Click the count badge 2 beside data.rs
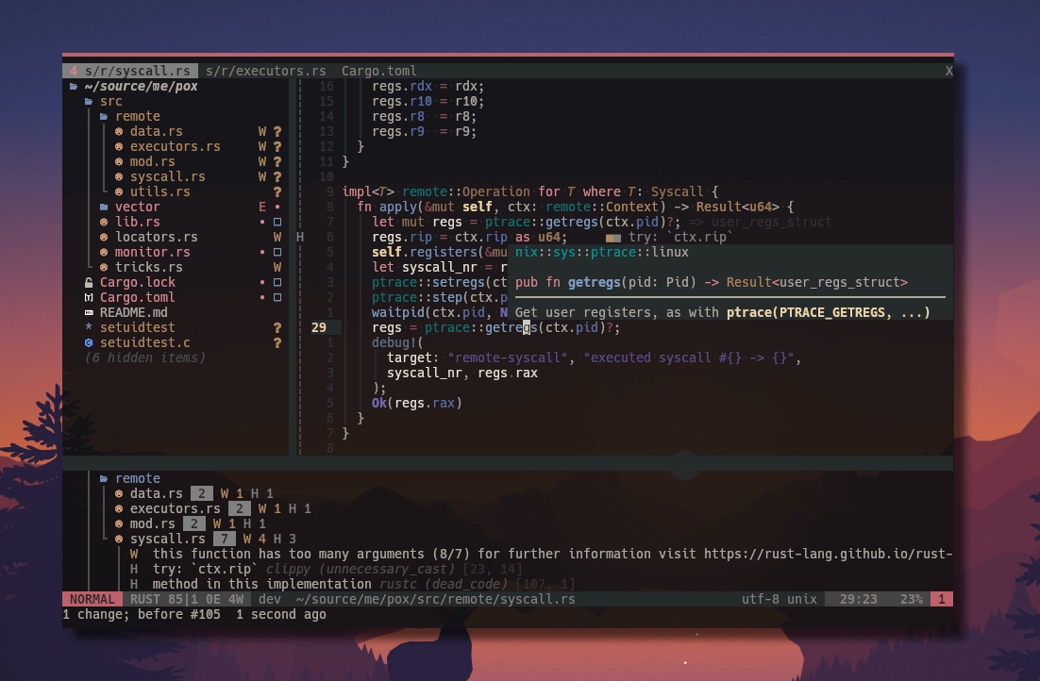 pyautogui.click(x=202, y=493)
